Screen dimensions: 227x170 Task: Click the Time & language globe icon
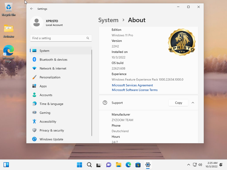click(34, 104)
